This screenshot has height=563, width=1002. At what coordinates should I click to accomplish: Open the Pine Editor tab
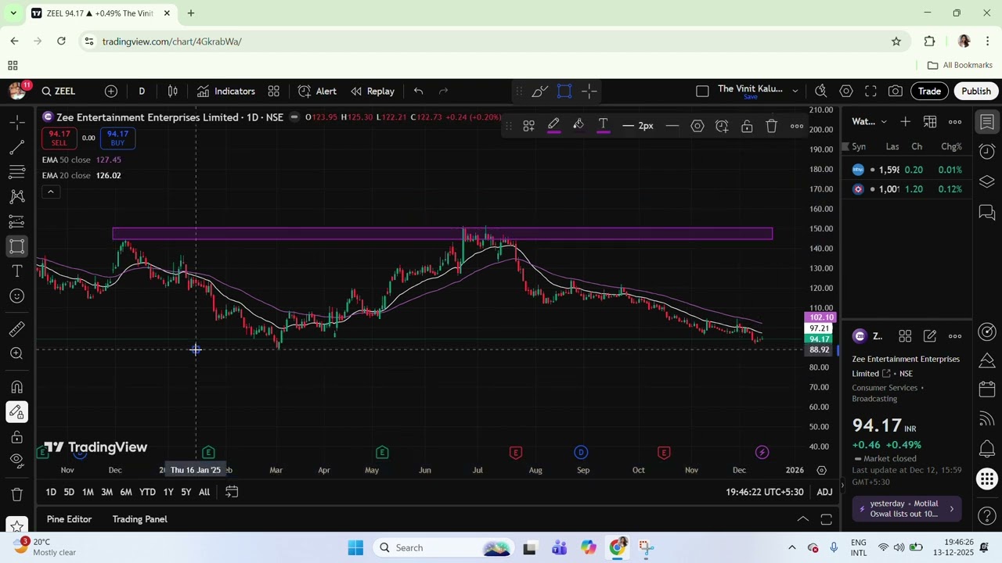pyautogui.click(x=69, y=519)
